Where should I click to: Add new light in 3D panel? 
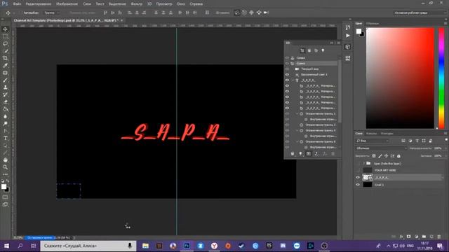coord(300,154)
